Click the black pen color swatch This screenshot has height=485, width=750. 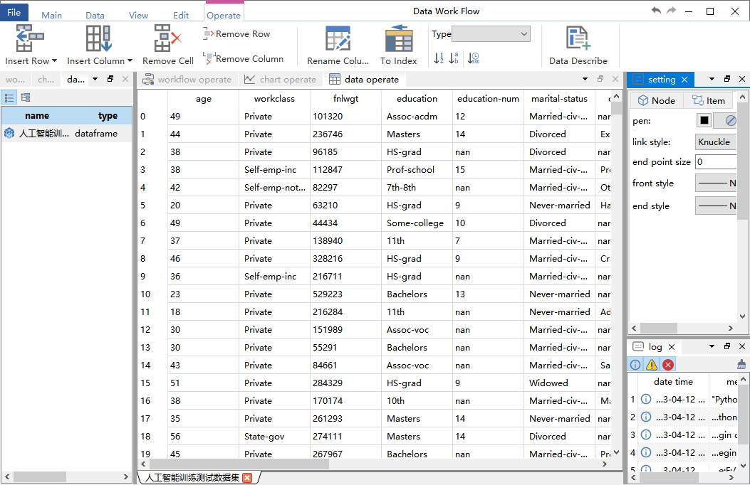click(x=704, y=120)
